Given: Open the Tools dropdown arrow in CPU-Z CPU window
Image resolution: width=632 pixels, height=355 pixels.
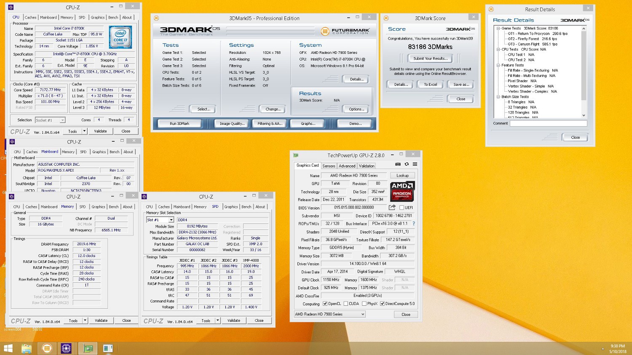Looking at the screenshot, I should (x=84, y=131).
